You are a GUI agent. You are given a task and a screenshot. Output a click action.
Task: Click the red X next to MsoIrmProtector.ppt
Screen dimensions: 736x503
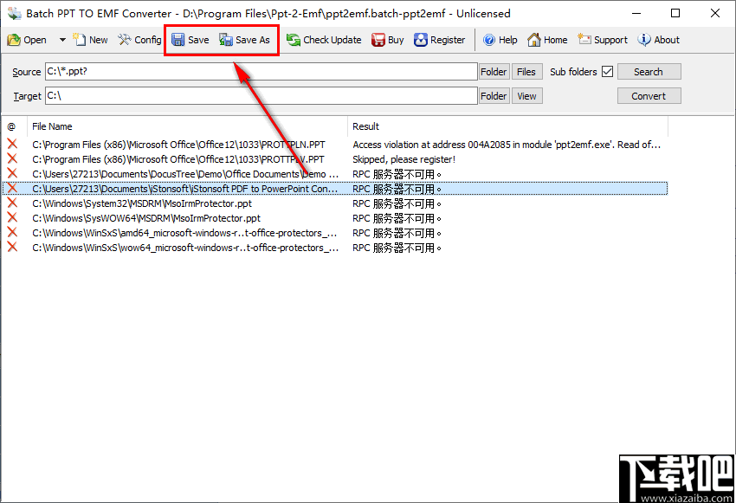(11, 203)
